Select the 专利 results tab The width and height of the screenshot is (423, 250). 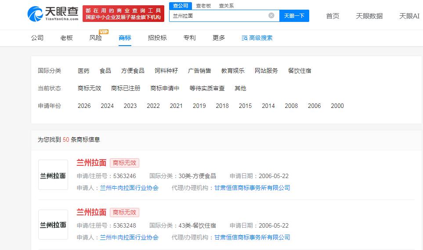(x=189, y=38)
